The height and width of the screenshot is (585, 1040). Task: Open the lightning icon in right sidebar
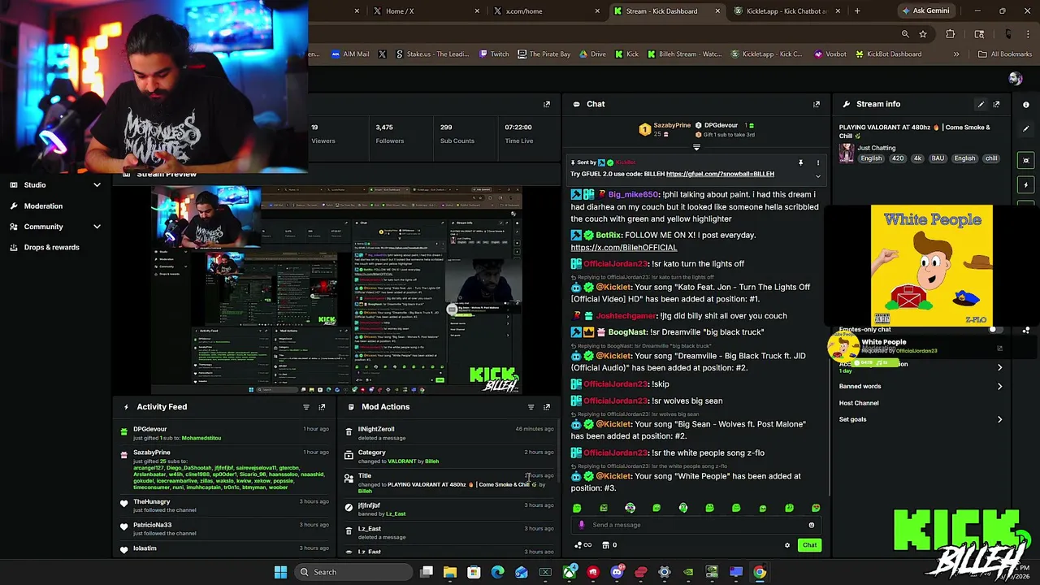tap(1025, 184)
